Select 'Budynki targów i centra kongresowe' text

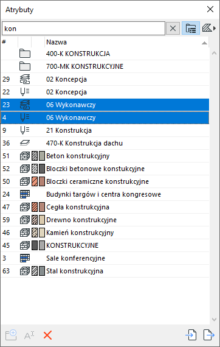tap(103, 194)
